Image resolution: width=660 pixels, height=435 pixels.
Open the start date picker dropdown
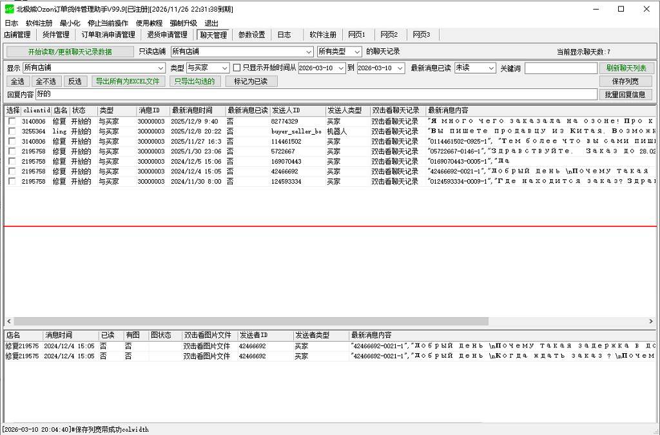pyautogui.click(x=341, y=68)
